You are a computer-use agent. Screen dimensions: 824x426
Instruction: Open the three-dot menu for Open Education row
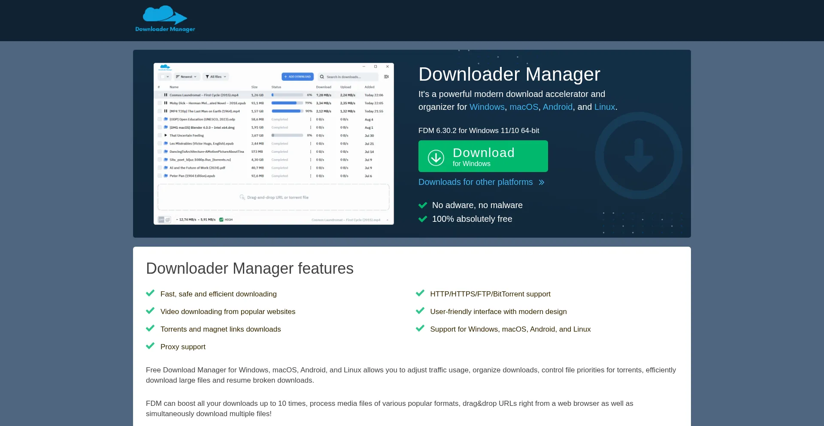pyautogui.click(x=311, y=119)
